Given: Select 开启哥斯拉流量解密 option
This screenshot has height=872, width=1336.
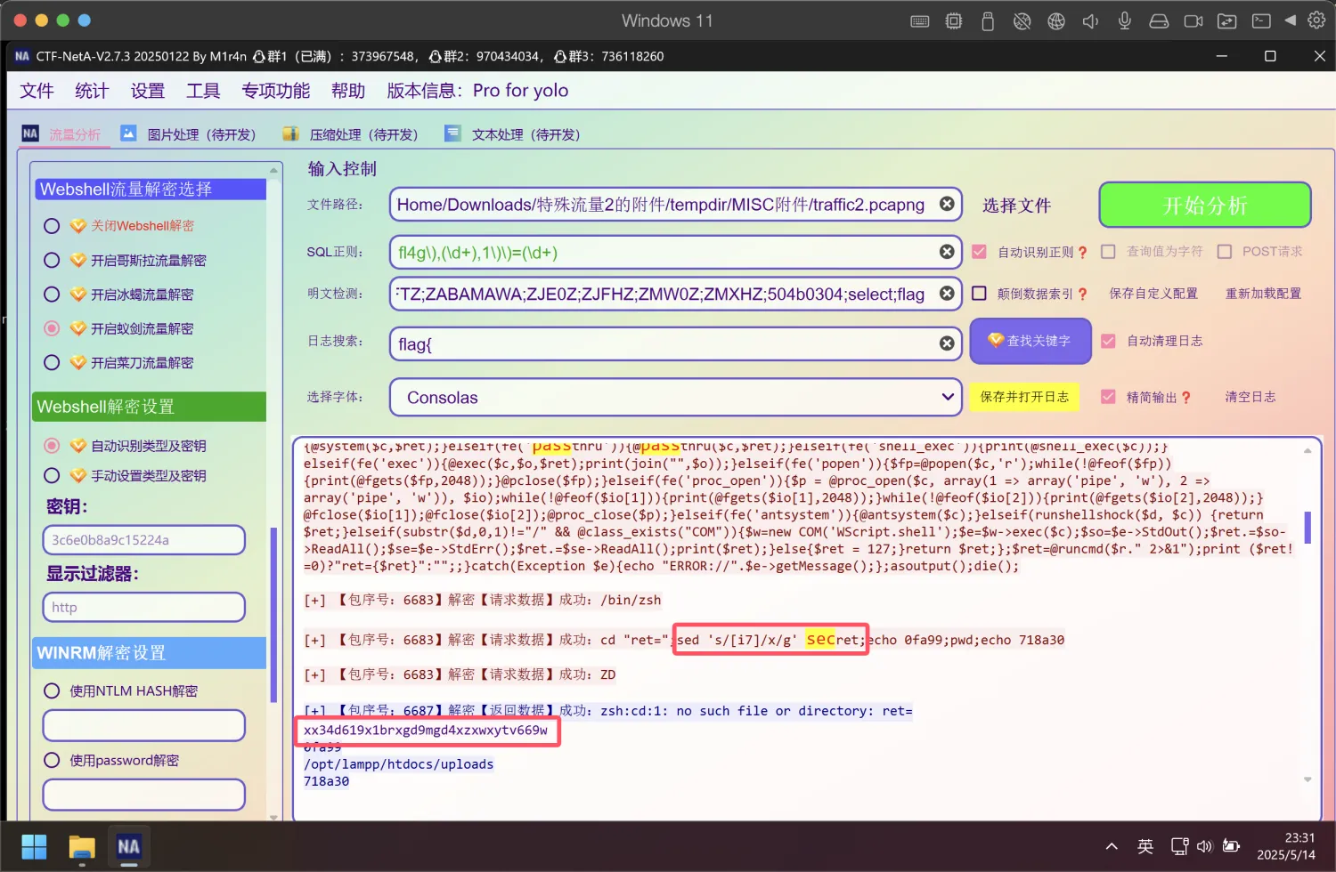Looking at the screenshot, I should click(52, 260).
